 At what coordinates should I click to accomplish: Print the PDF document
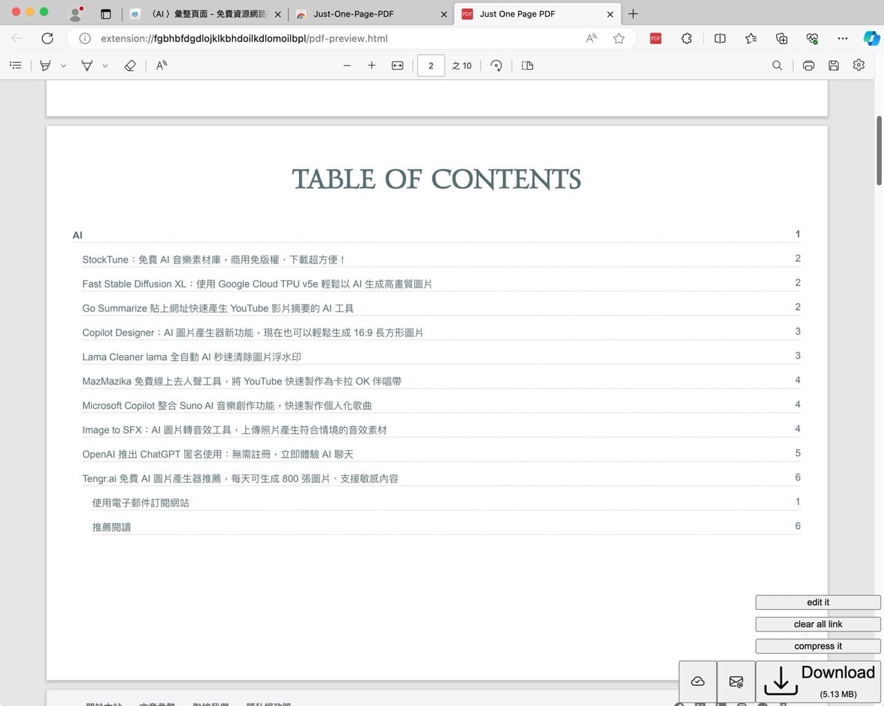(x=809, y=66)
